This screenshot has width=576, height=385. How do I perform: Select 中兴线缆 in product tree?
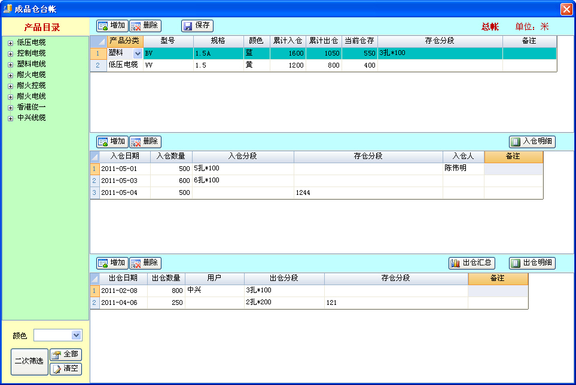pos(31,118)
